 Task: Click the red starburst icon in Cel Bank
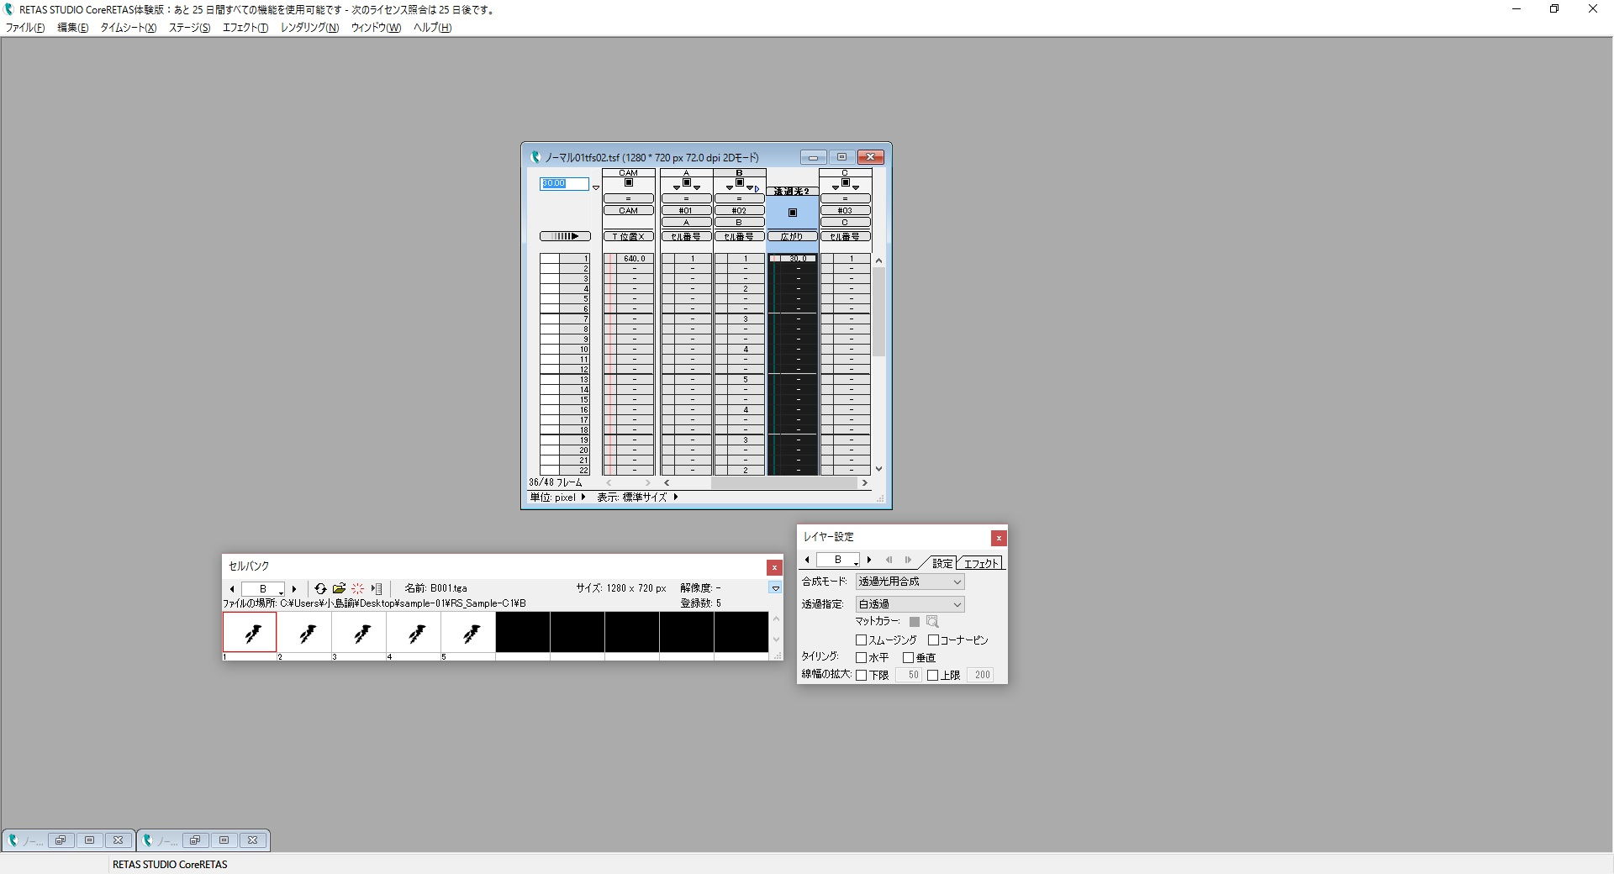click(357, 589)
